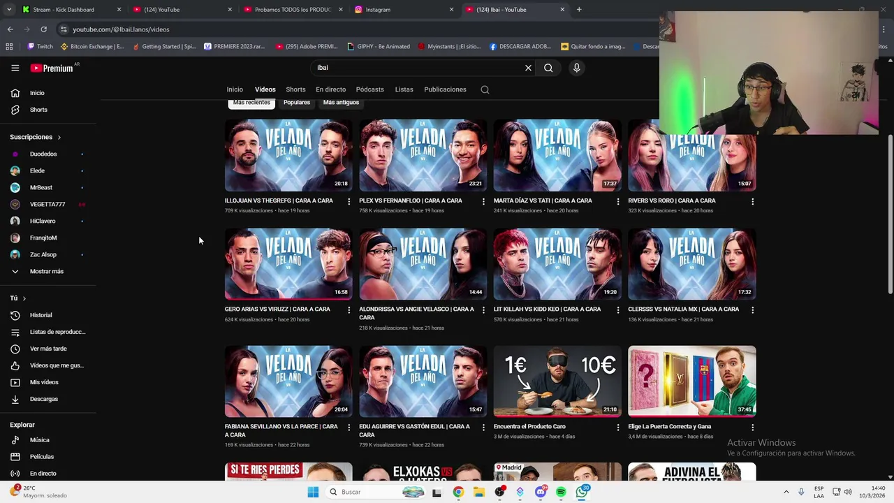The height and width of the screenshot is (503, 894).
Task: Switch to the Shorts channel tab
Action: [295, 89]
